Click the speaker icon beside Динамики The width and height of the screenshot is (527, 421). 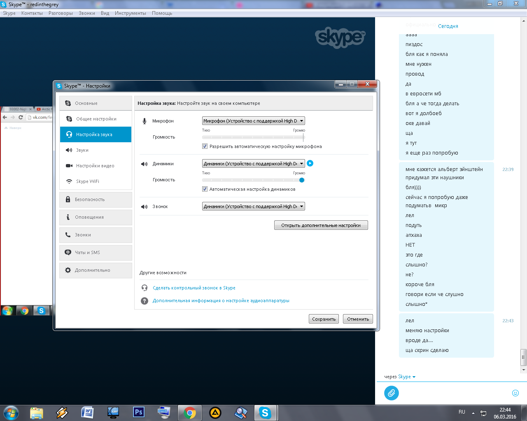click(144, 164)
